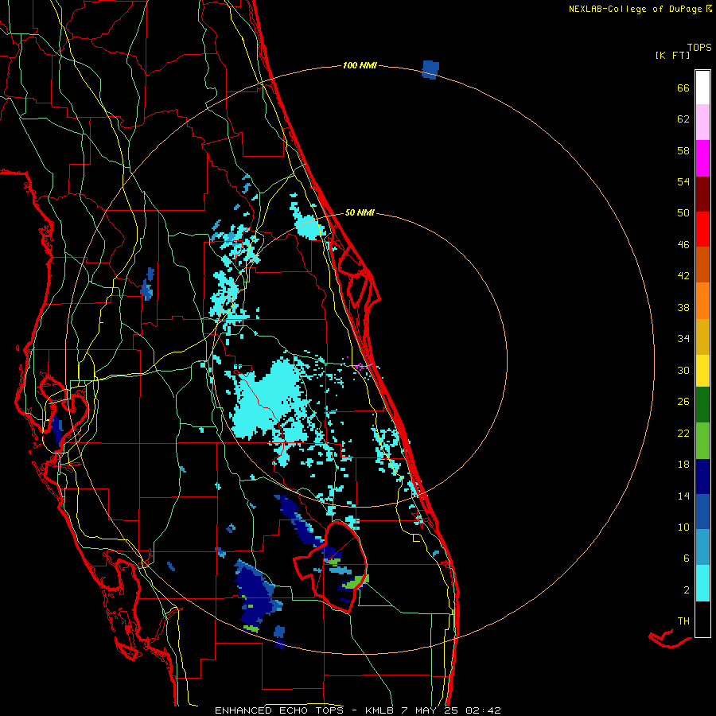Click the light blue swatch in the legend
Viewport: 716px width, 716px height.
[702, 547]
